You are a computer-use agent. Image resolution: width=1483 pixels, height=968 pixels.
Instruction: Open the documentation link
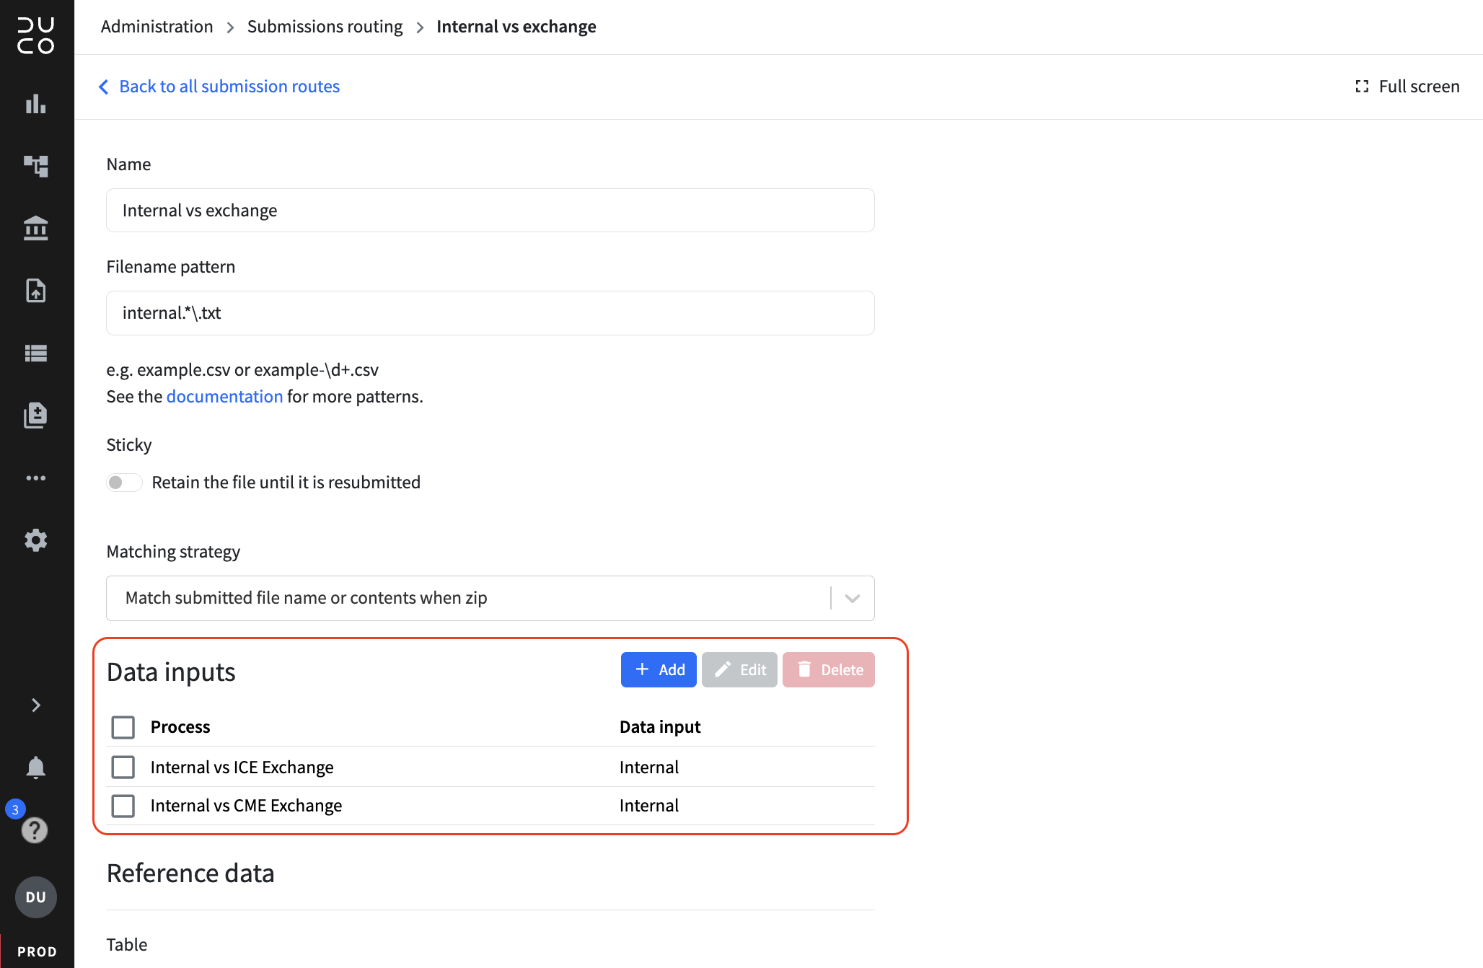pos(224,397)
